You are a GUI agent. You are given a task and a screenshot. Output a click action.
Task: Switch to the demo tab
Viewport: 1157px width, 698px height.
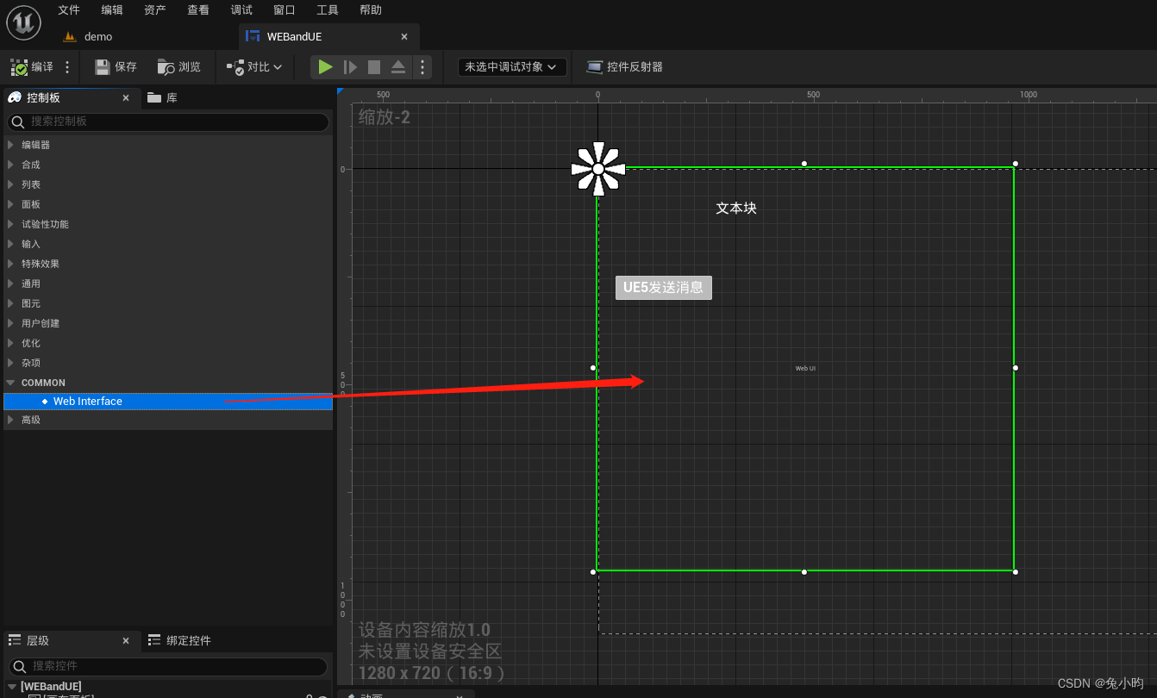pyautogui.click(x=88, y=37)
